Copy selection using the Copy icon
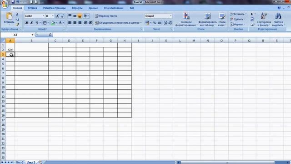291x164 pixels. point(17,19)
